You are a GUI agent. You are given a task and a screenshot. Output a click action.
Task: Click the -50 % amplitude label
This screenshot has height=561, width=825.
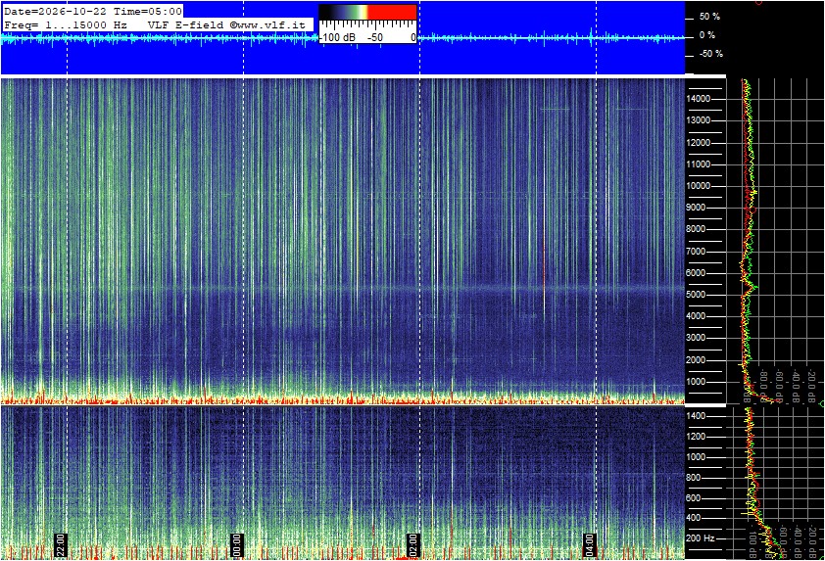tap(710, 54)
